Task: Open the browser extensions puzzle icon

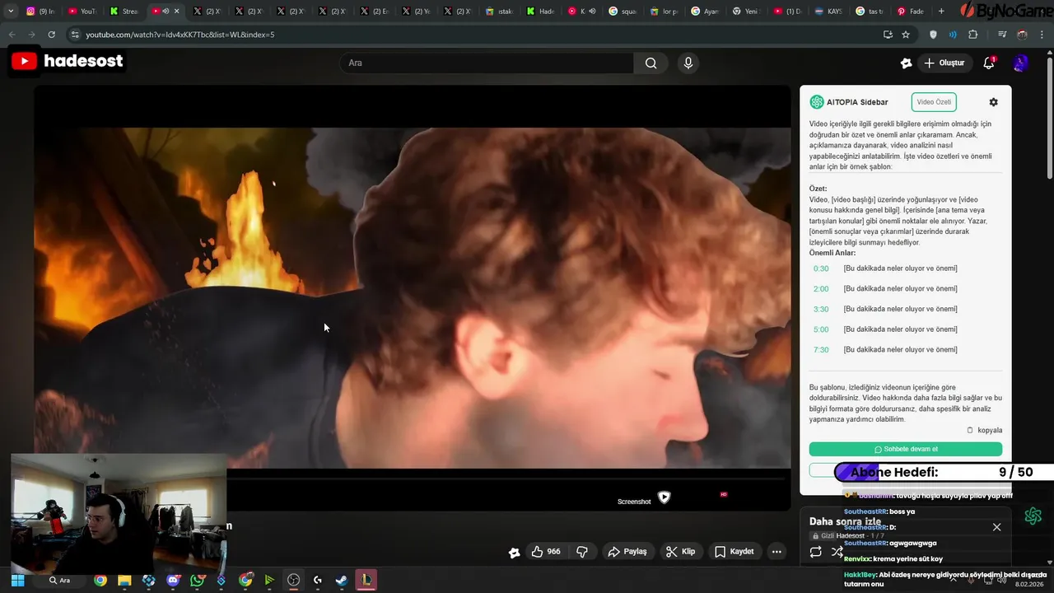Action: 973,35
